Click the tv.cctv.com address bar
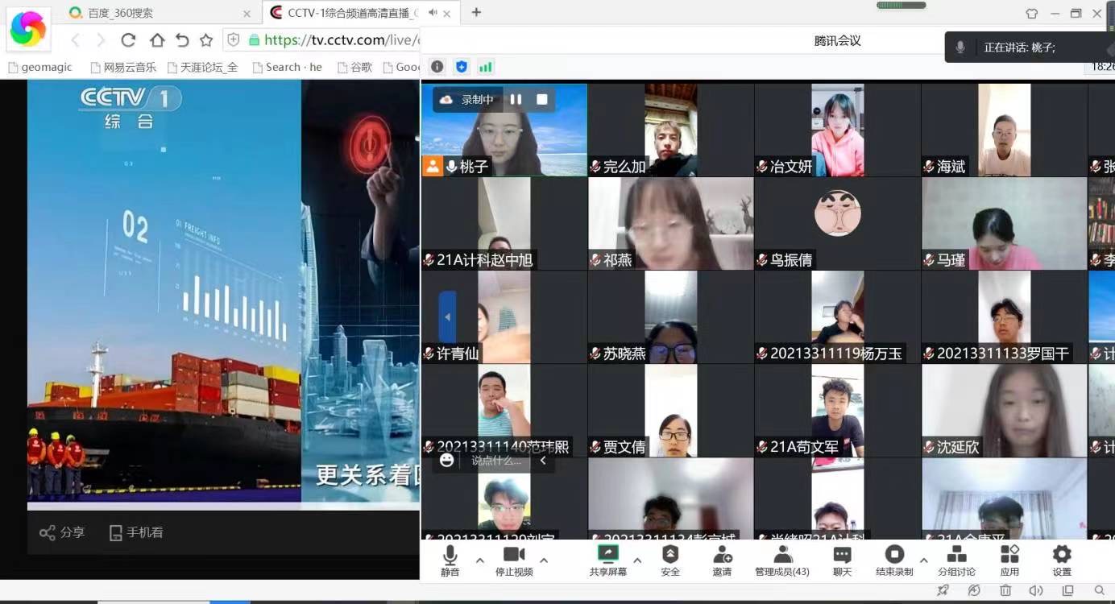Screen dimensions: 1115x604 coord(338,39)
